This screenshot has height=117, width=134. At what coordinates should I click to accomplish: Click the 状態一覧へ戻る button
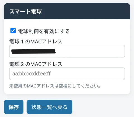49,107
